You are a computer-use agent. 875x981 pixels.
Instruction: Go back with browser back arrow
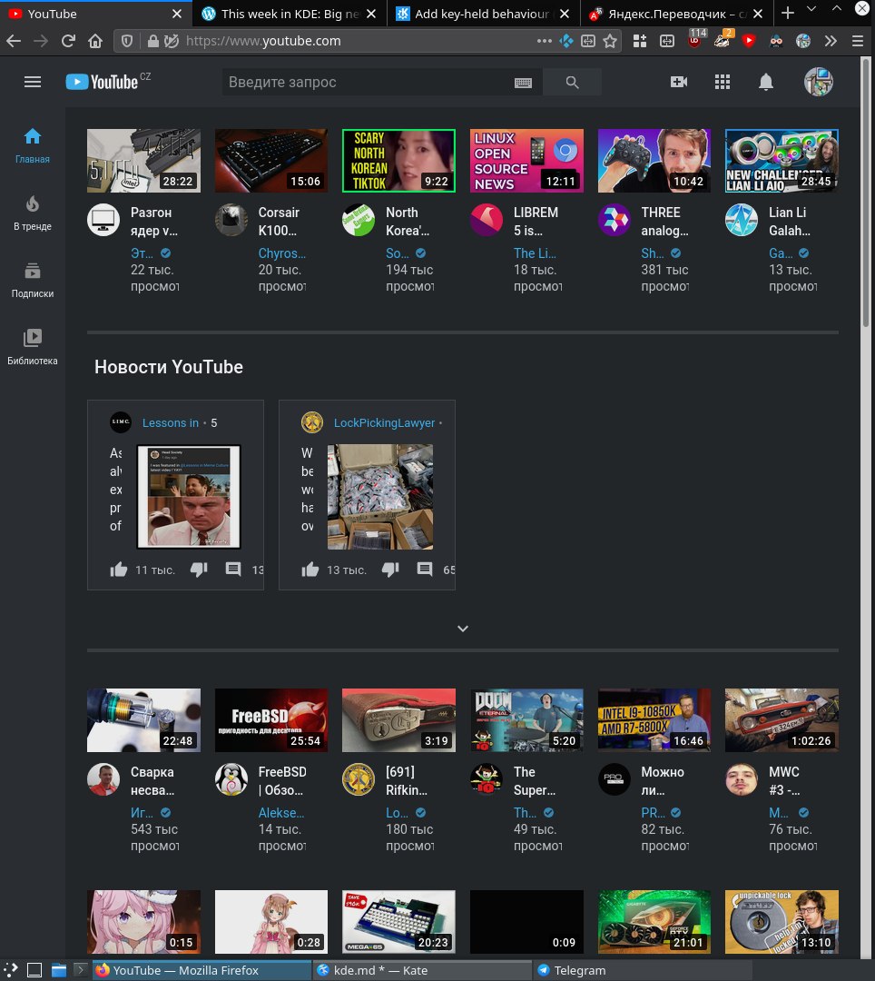[14, 41]
